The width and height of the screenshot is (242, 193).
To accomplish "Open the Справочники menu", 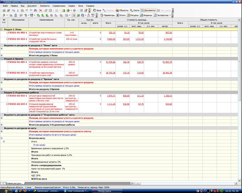I will point(59,6).
